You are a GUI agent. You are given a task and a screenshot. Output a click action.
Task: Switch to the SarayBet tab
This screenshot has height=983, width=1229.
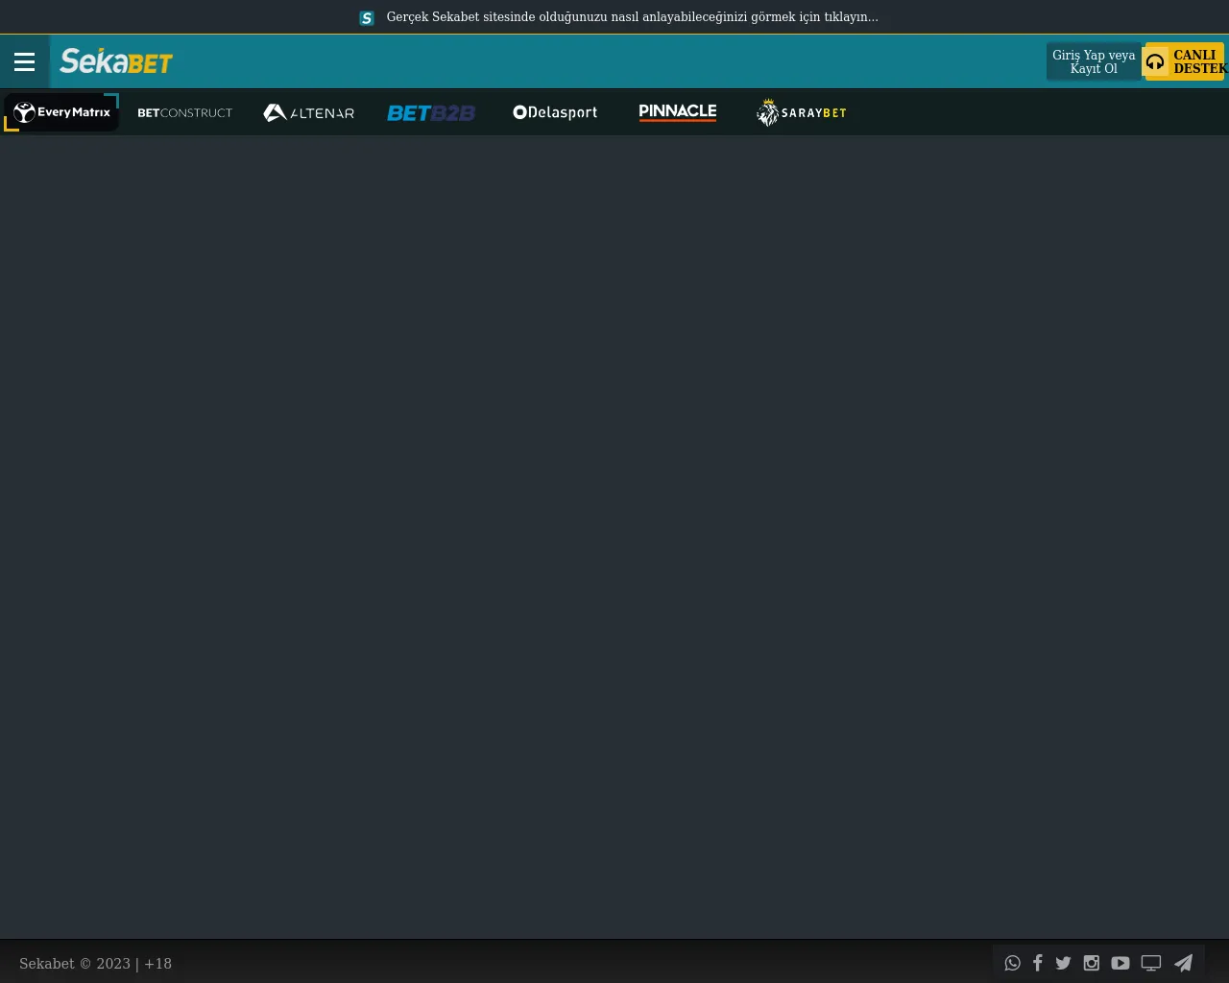(x=801, y=112)
